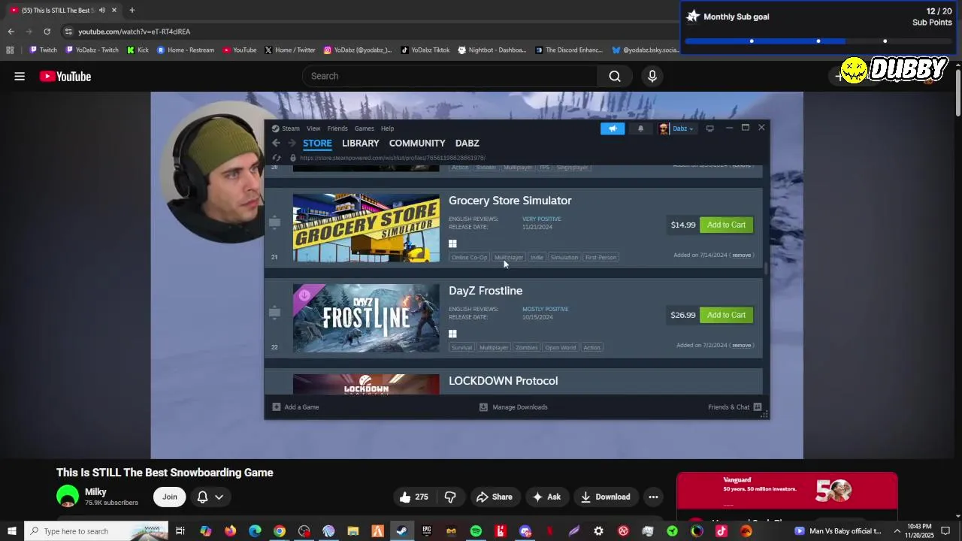
Task: Remove Grocery Store Simulator from wishlist
Action: pos(741,255)
